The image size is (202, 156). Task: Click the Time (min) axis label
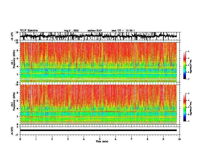pos(102,141)
